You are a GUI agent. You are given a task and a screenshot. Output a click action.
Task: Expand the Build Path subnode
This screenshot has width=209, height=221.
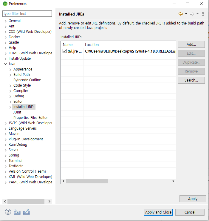click(x=10, y=75)
